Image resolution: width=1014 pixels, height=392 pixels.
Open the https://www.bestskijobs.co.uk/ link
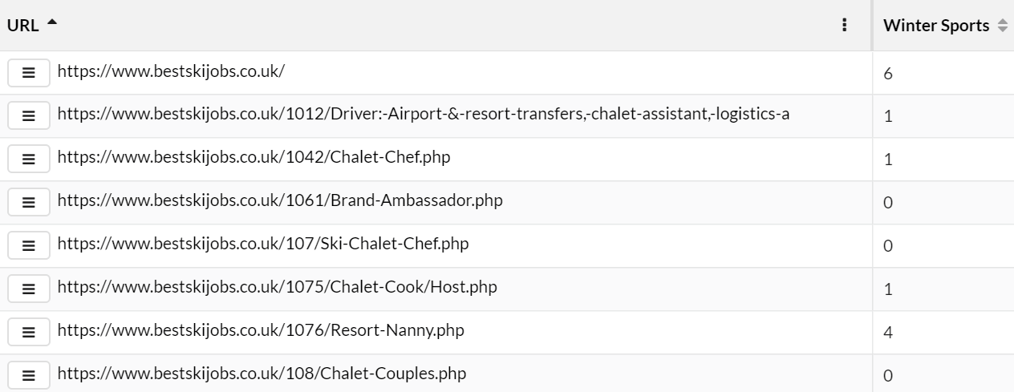(171, 71)
